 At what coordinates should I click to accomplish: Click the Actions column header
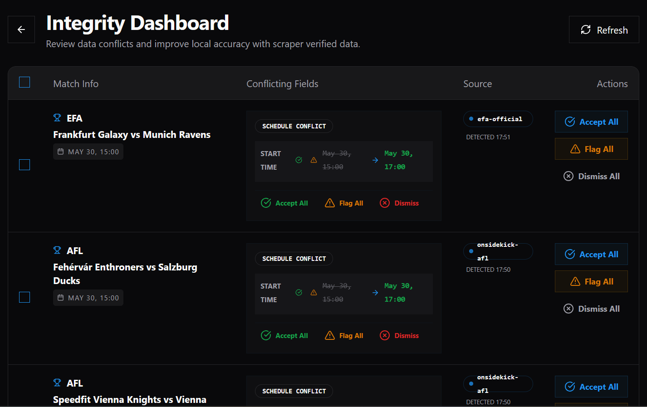(612, 84)
